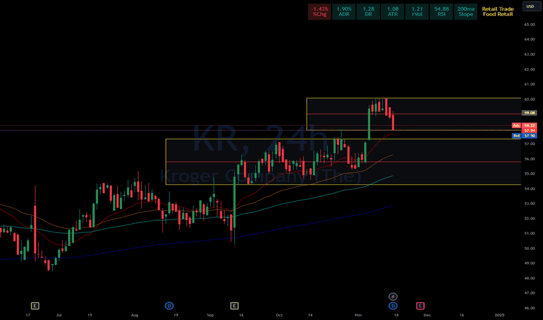The width and height of the screenshot is (543, 320).
Task: Click the 58.25 ask price value
Action: (530, 126)
